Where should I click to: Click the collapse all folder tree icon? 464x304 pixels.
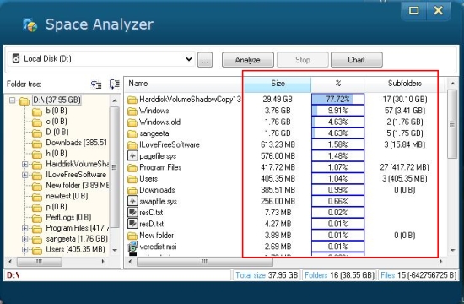(x=114, y=84)
